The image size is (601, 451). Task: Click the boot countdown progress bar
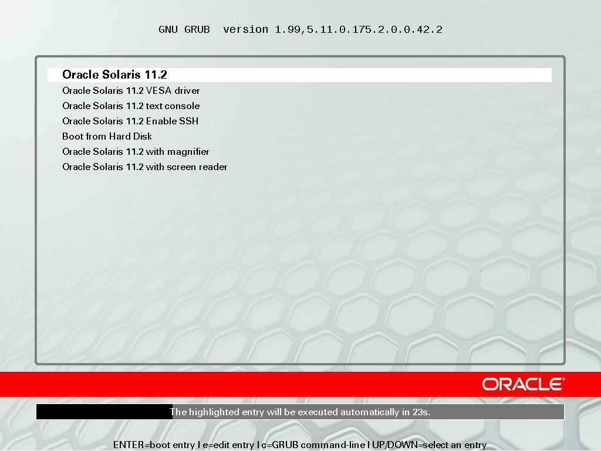pos(300,412)
